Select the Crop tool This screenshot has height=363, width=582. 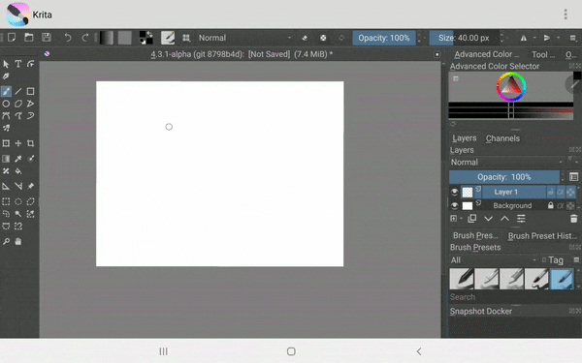point(30,143)
